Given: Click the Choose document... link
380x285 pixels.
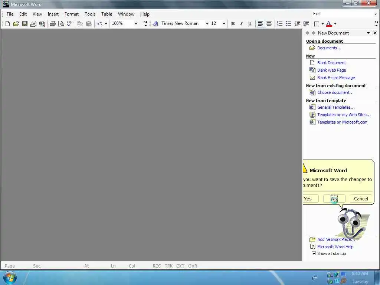Looking at the screenshot, I should pyautogui.click(x=335, y=92).
